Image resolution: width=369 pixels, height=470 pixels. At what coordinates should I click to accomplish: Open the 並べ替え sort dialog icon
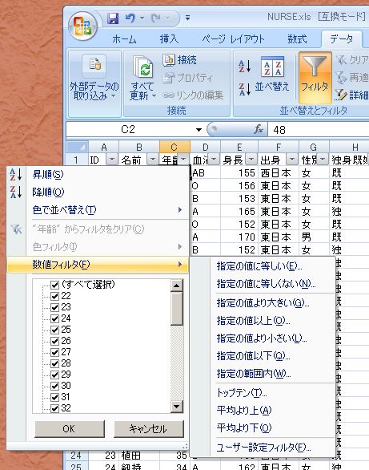point(272,67)
